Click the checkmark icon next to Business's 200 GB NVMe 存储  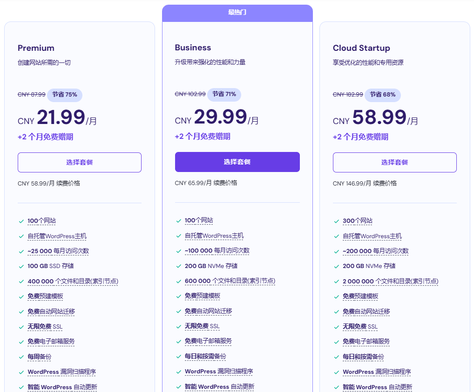coord(179,266)
